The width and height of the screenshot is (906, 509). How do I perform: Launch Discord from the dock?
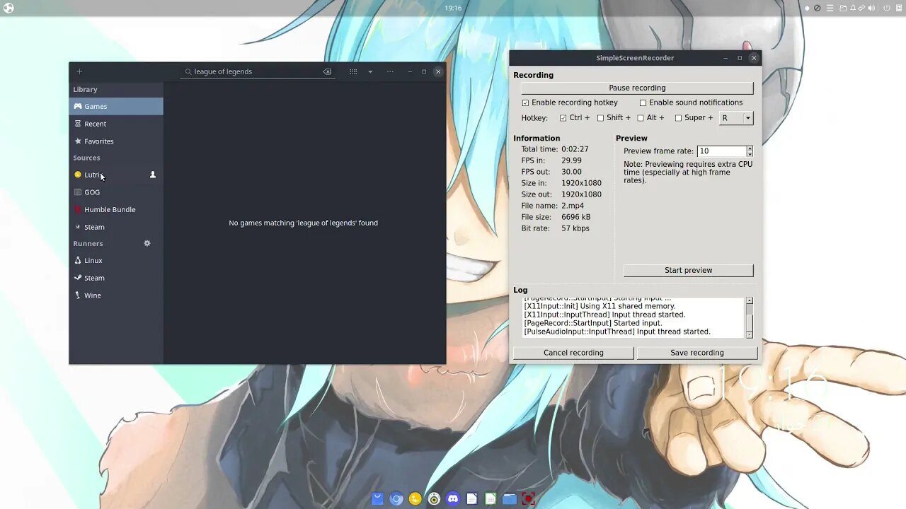[453, 499]
